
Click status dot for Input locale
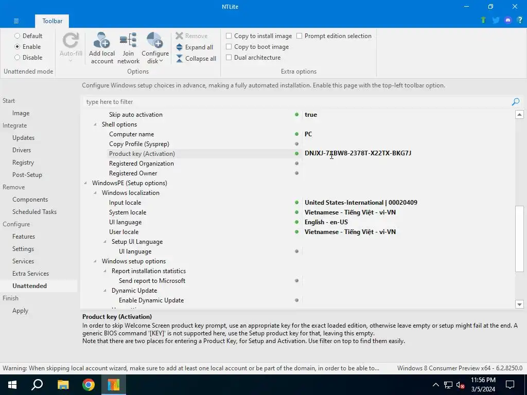click(x=296, y=203)
